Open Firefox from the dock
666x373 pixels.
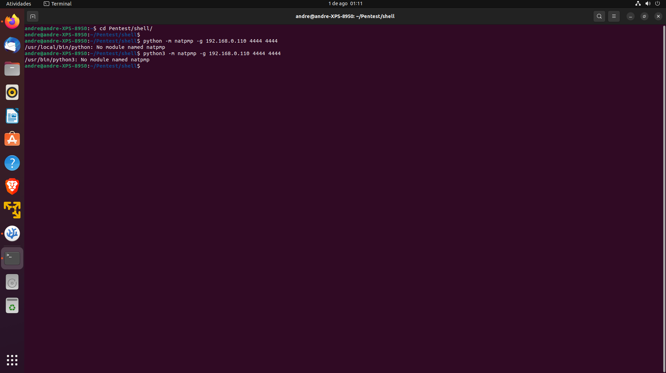pos(12,21)
